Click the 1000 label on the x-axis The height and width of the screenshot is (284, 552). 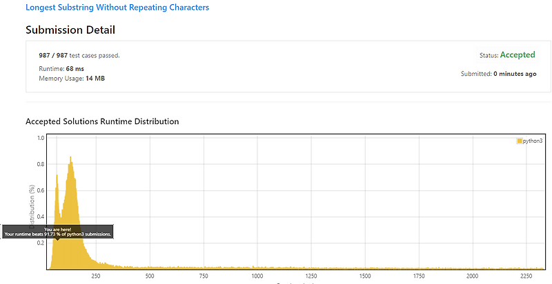pyautogui.click(x=257, y=276)
